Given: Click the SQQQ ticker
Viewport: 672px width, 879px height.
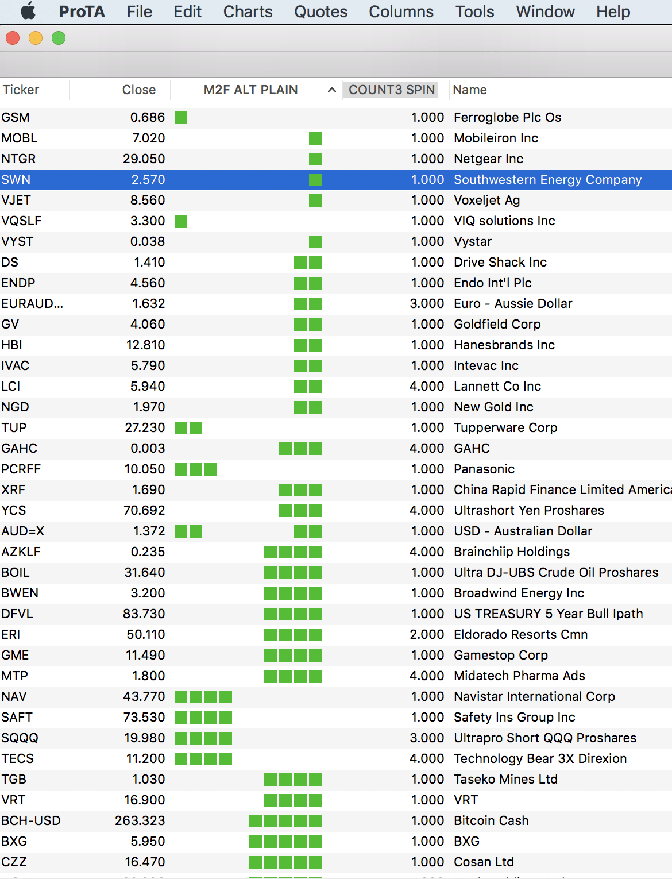Looking at the screenshot, I should (20, 738).
